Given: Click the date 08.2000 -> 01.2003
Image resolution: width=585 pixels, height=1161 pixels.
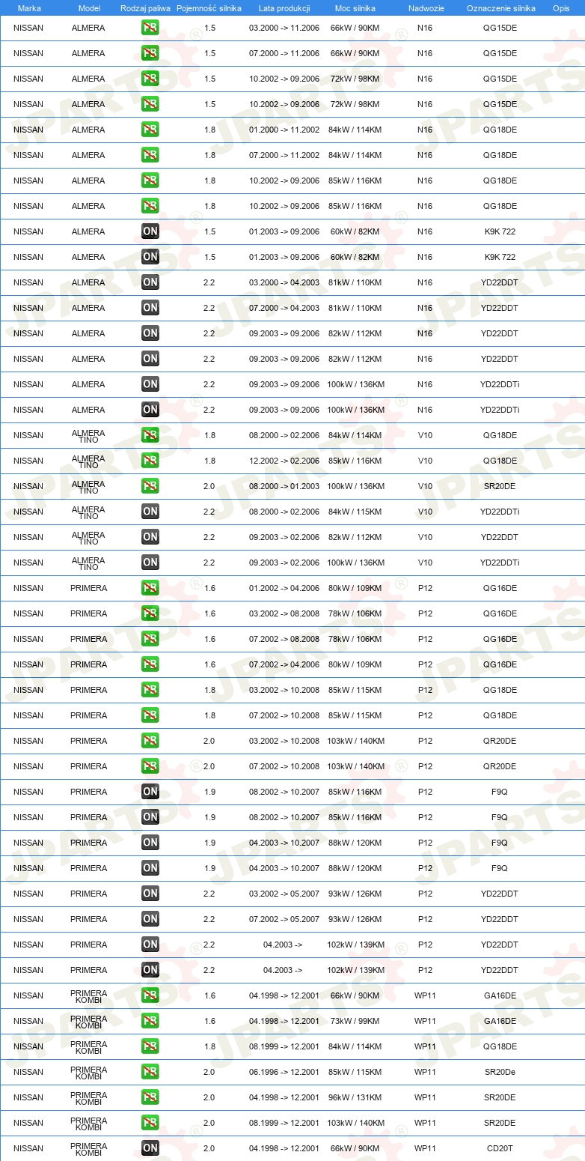Looking at the screenshot, I should point(284,486).
